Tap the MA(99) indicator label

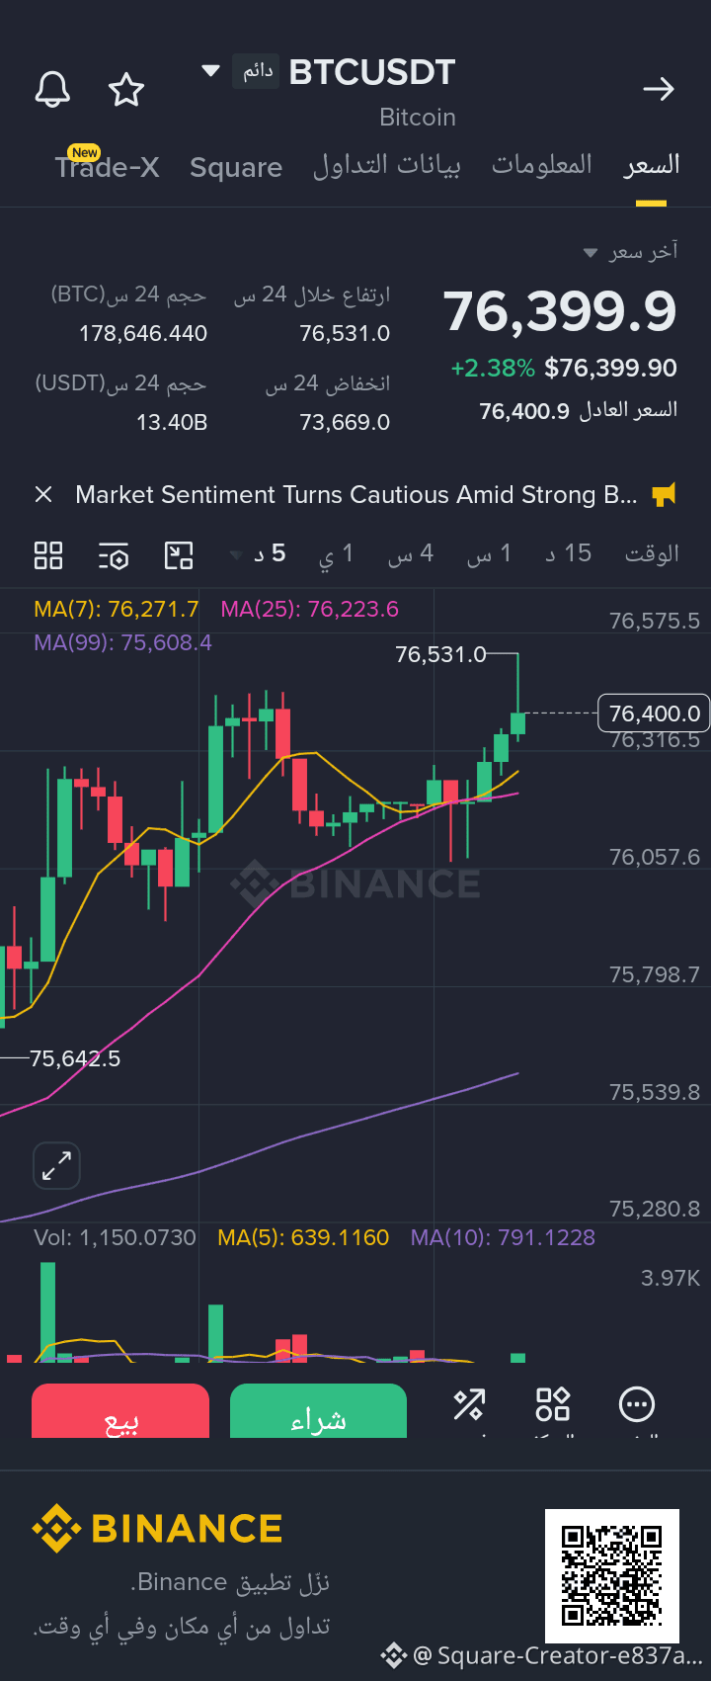click(x=123, y=642)
